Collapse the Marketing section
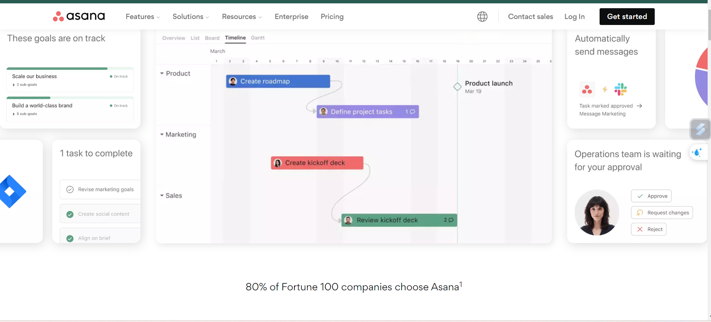The height and width of the screenshot is (322, 711). pos(162,135)
